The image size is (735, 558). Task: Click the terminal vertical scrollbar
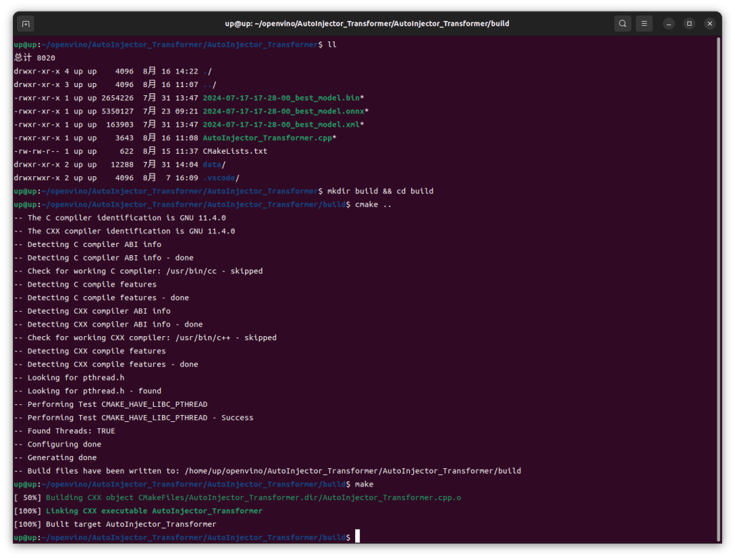tap(718, 289)
